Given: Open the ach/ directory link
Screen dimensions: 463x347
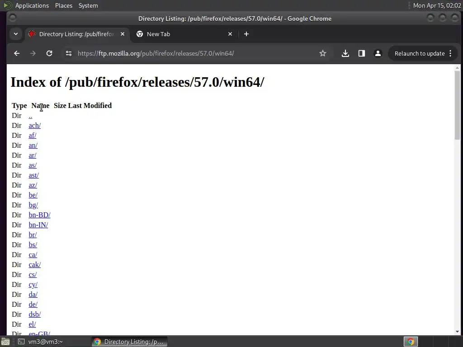Looking at the screenshot, I should coord(34,126).
